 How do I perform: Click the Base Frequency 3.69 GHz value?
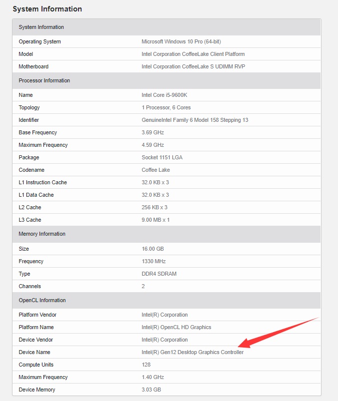pyautogui.click(x=153, y=132)
